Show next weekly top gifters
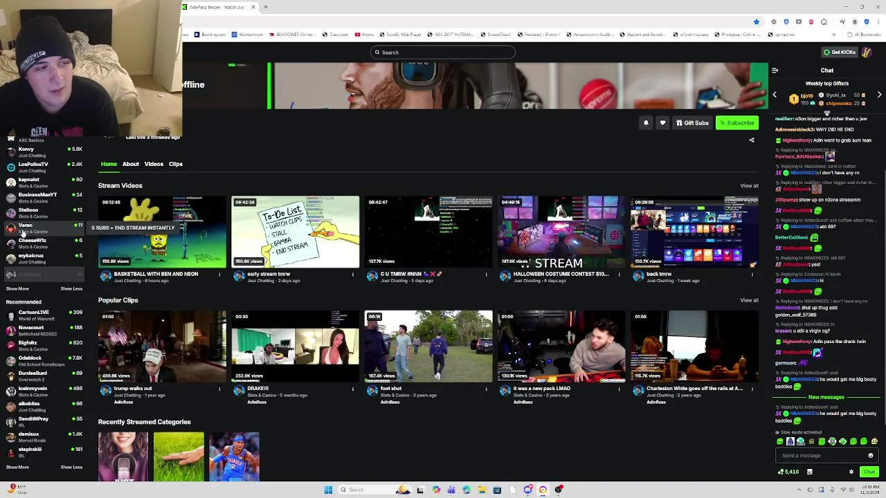 (879, 95)
